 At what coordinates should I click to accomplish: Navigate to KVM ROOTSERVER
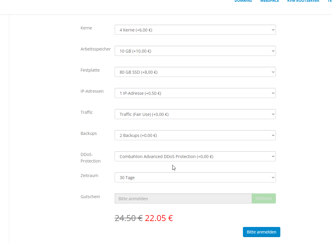(303, 1)
